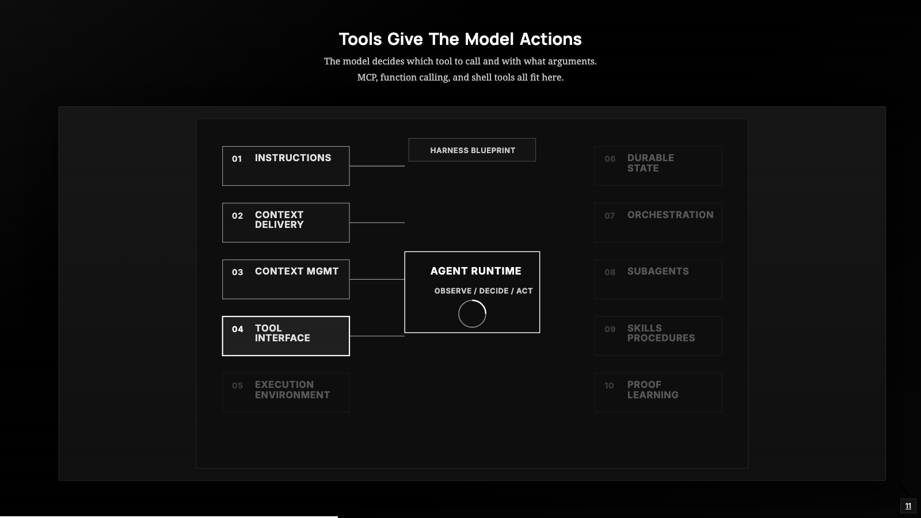Select the 01 Instructions box
The height and width of the screenshot is (518, 921).
point(286,166)
